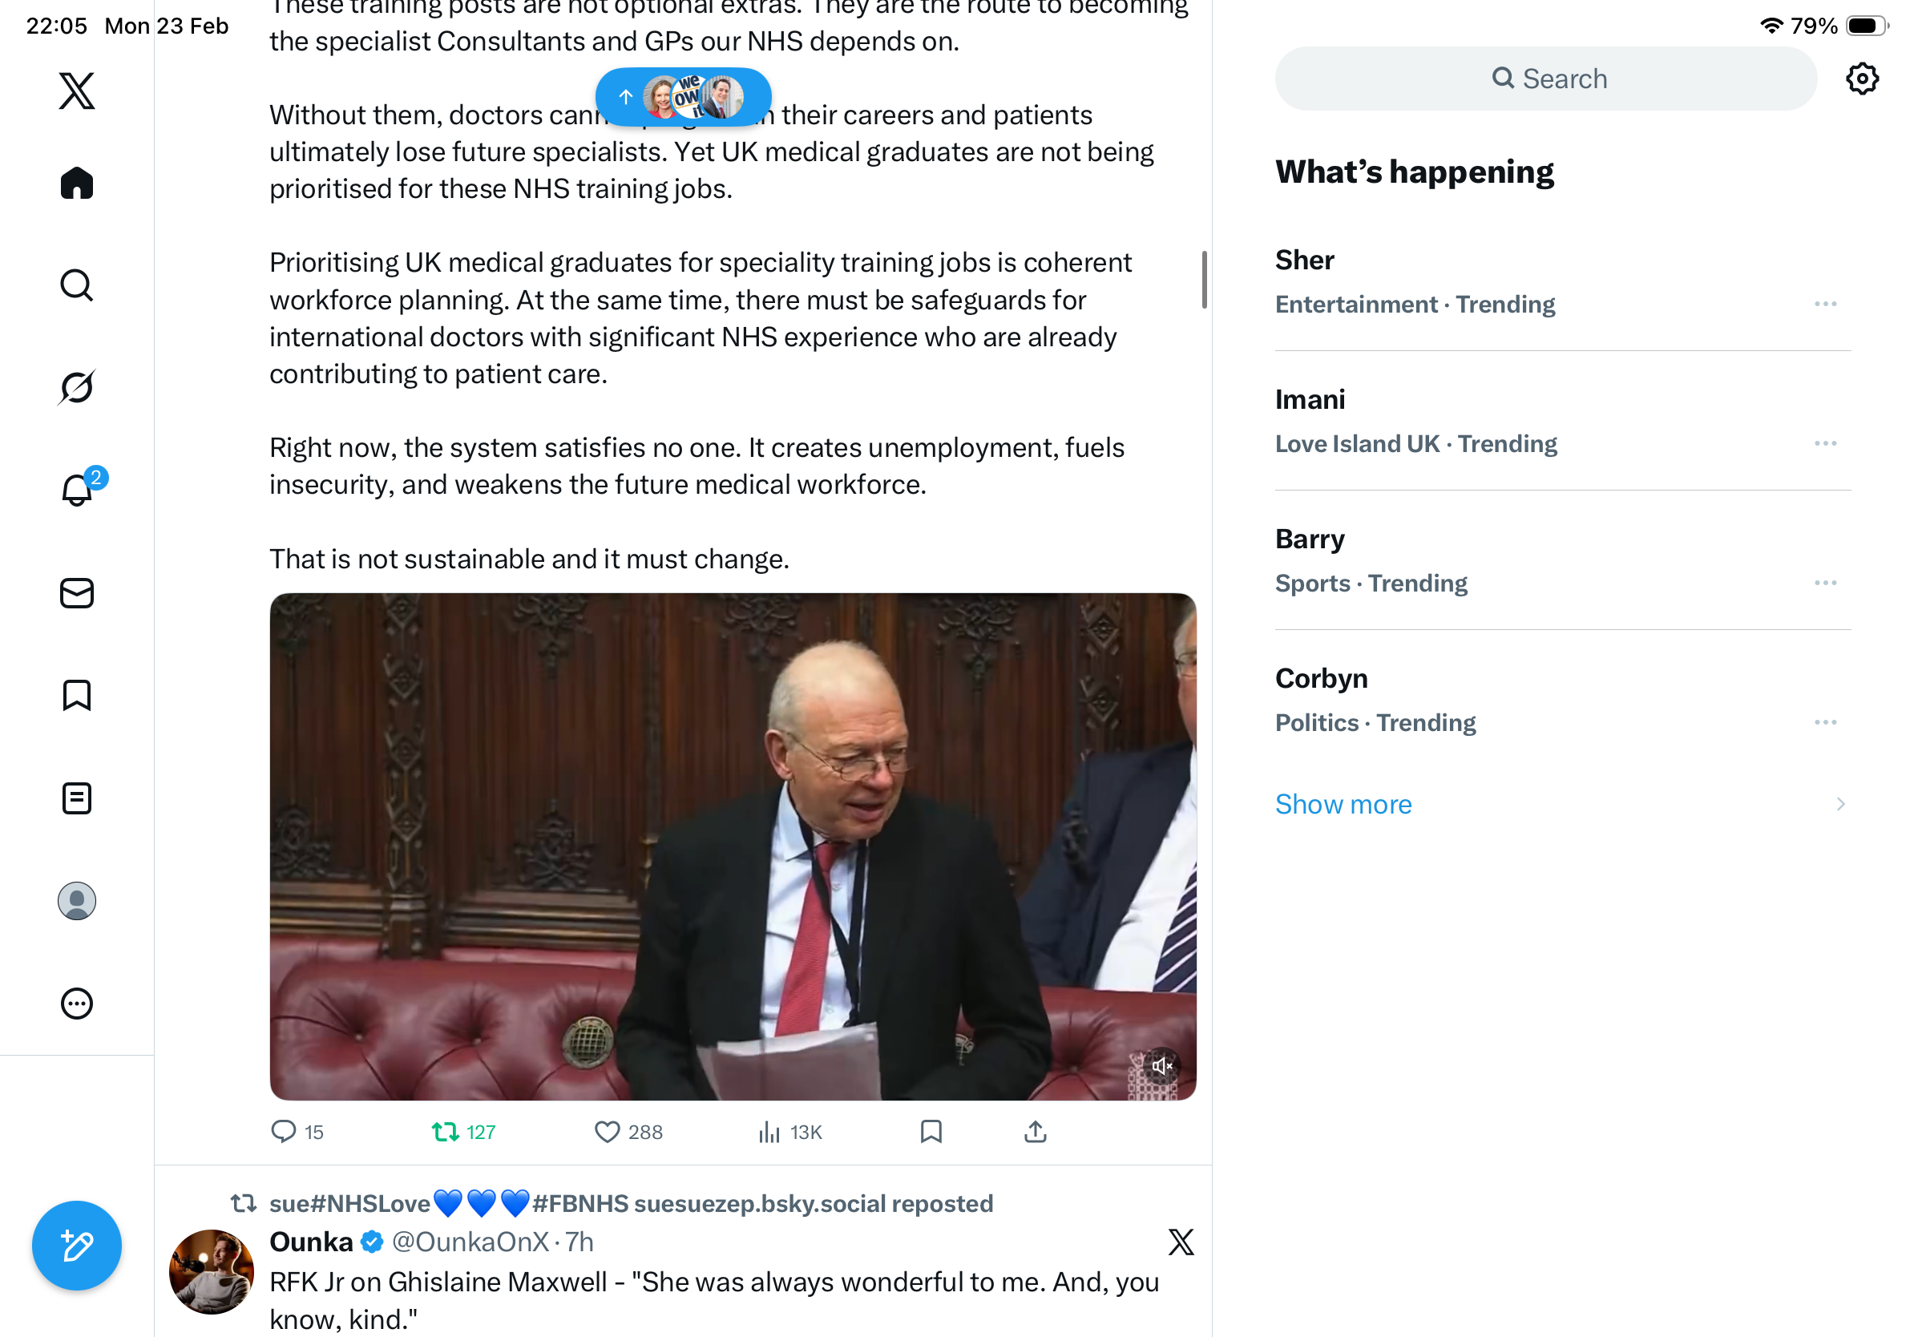The image size is (1914, 1337).
Task: Undo the repost with 127 reposts
Action: point(463,1132)
